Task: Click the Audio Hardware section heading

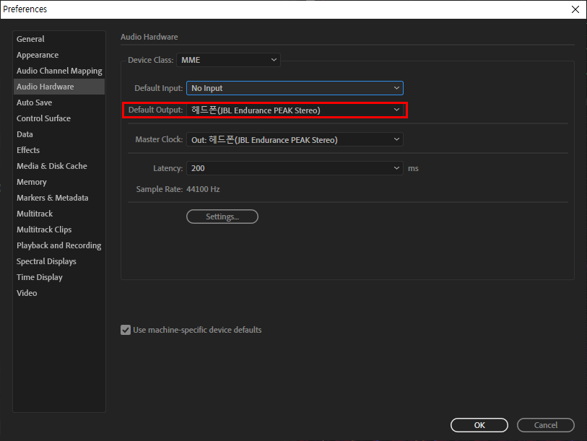Action: click(149, 37)
